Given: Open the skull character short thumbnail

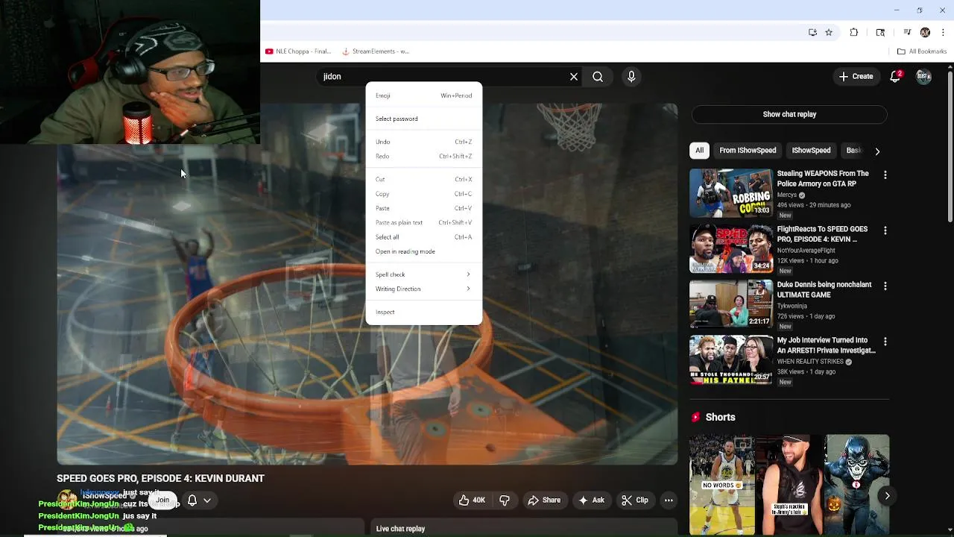Looking at the screenshot, I should (857, 485).
